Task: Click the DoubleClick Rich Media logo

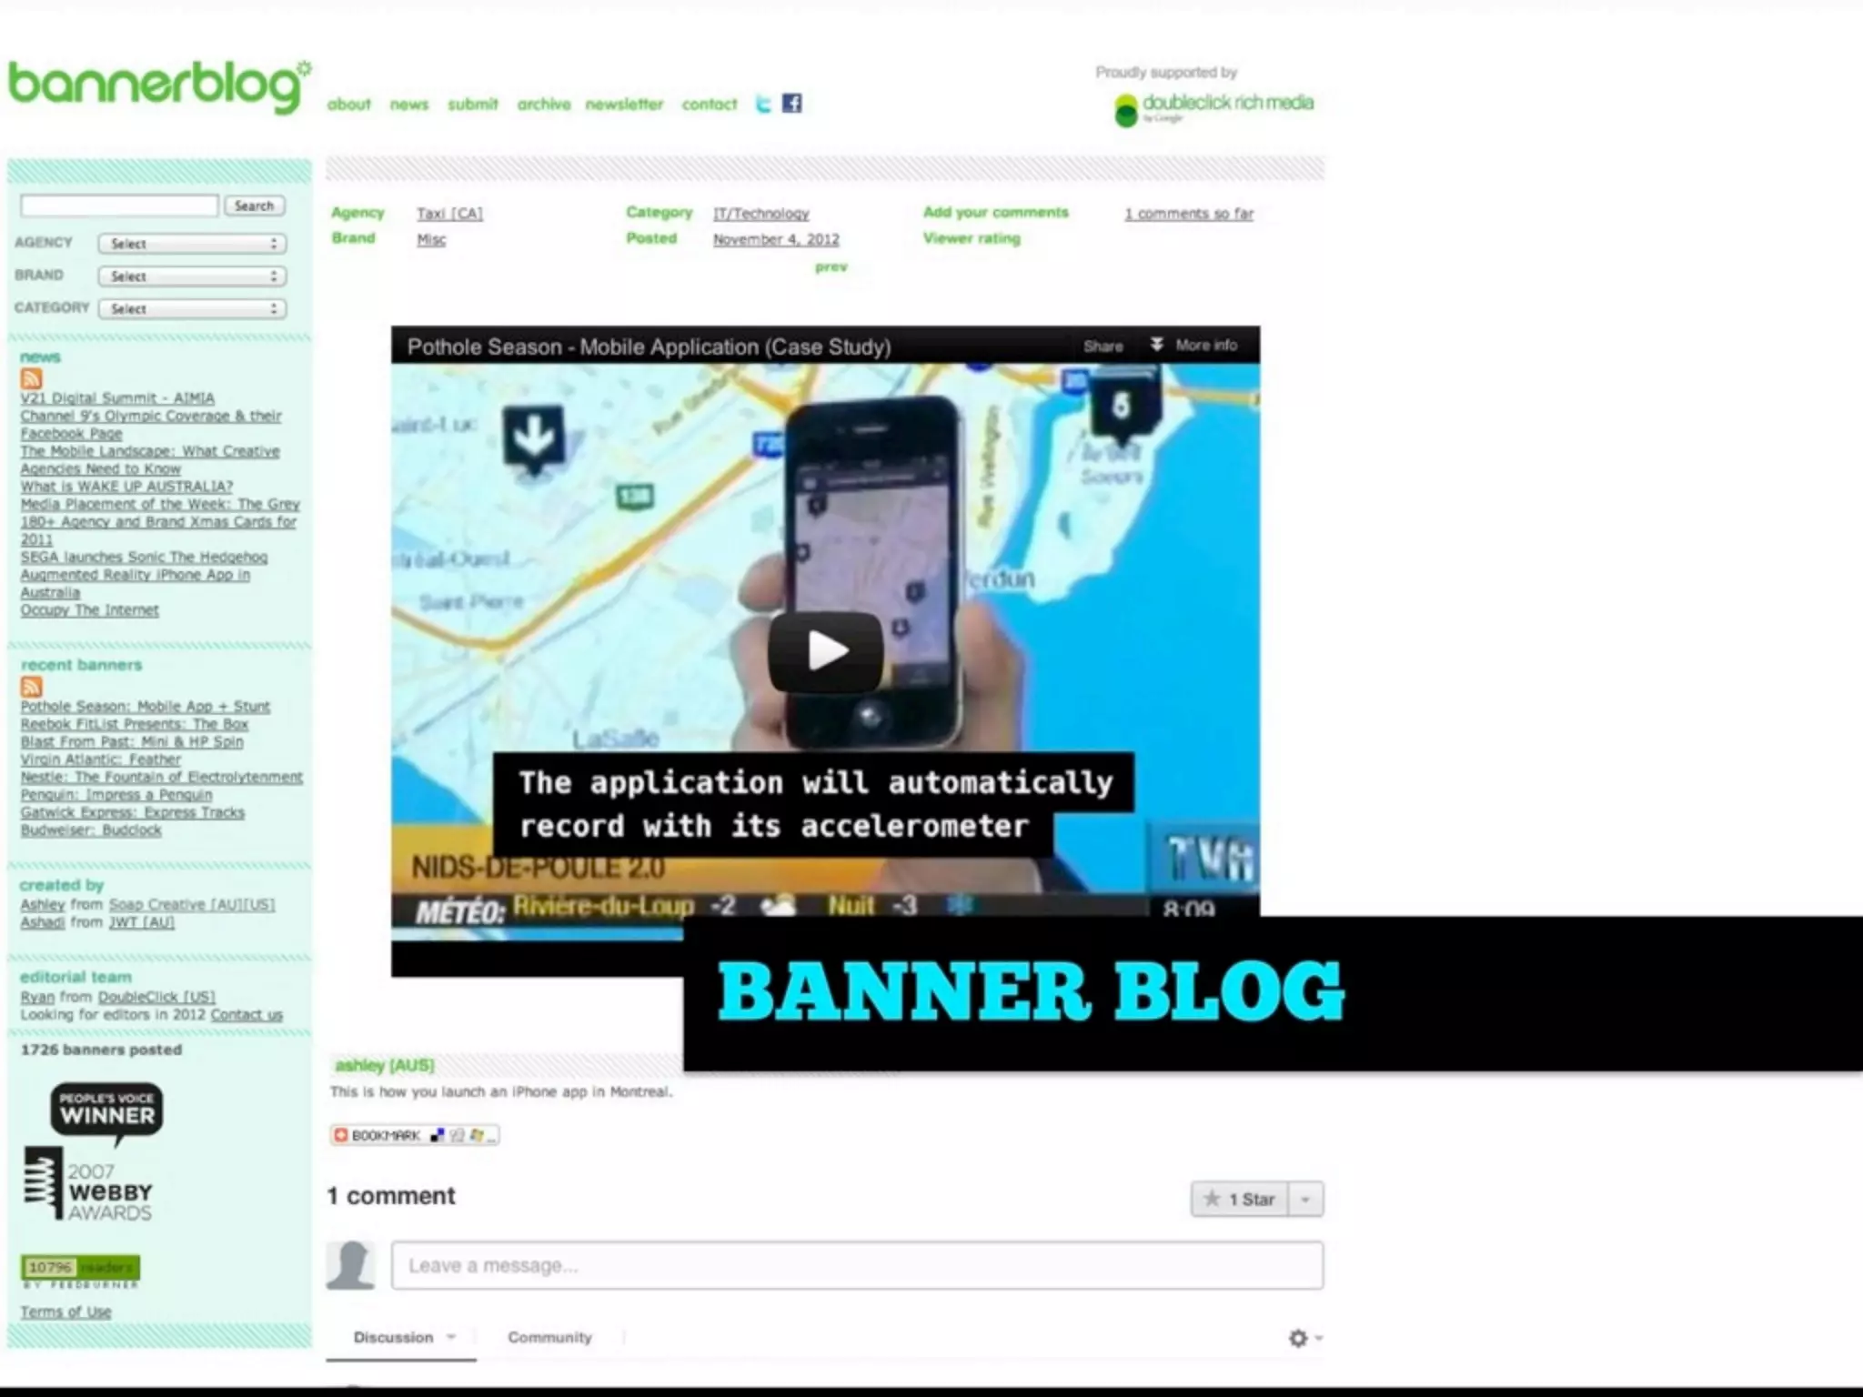Action: tap(1215, 108)
